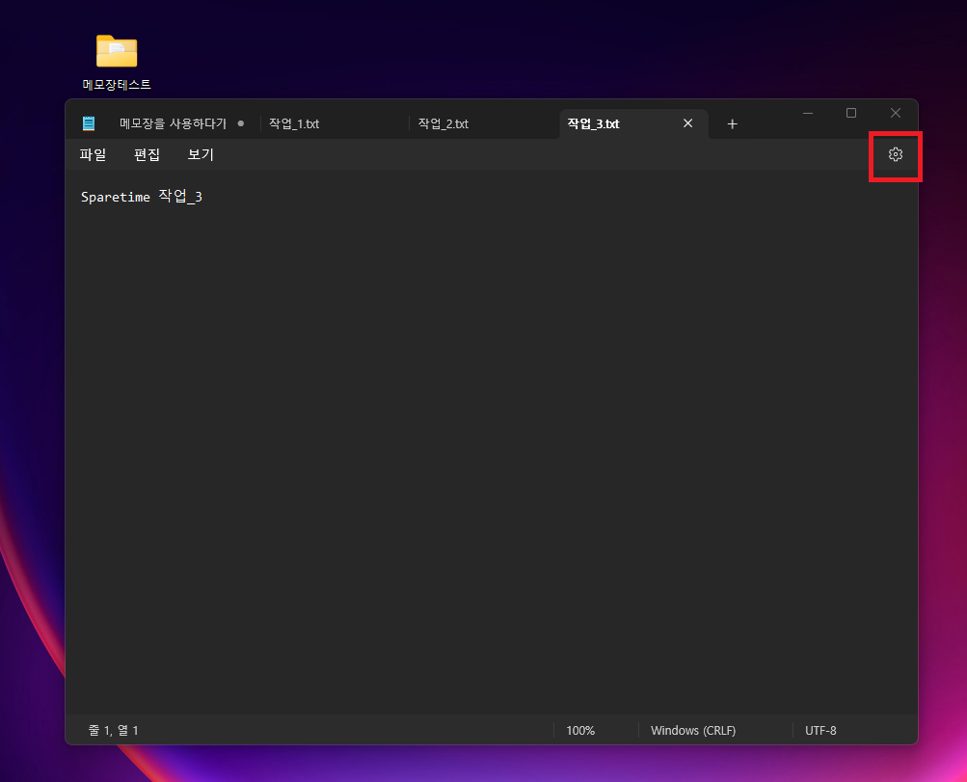Open Notepad settings via gear icon

pos(896,154)
